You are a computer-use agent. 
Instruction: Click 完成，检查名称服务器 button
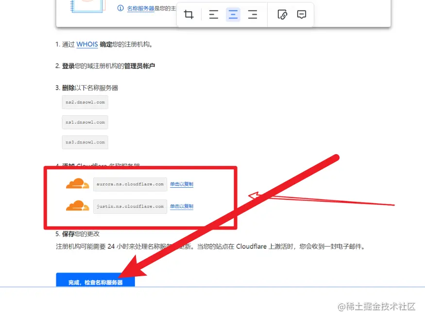[95, 280]
